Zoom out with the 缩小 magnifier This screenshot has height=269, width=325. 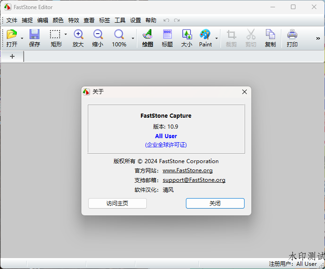pos(98,35)
